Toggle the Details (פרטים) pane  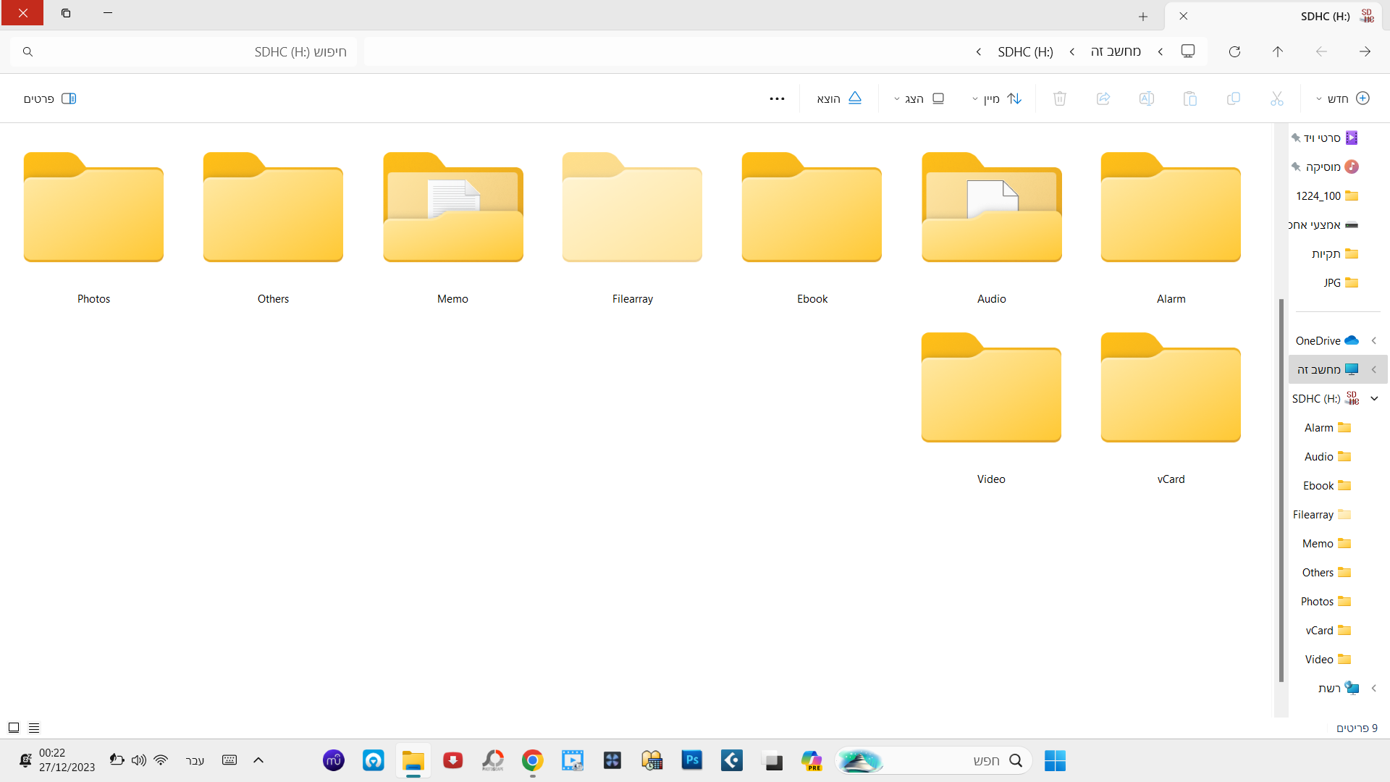tap(50, 98)
